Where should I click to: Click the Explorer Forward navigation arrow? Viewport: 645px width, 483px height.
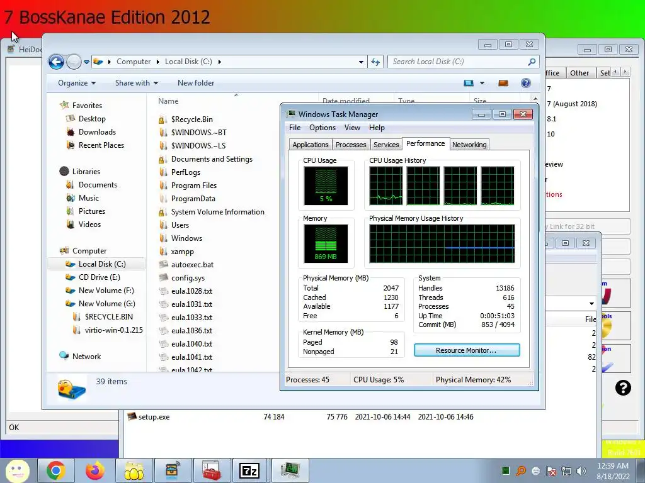74,62
